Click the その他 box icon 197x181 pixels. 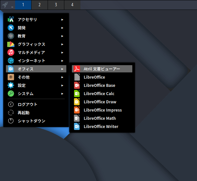pos(11,77)
